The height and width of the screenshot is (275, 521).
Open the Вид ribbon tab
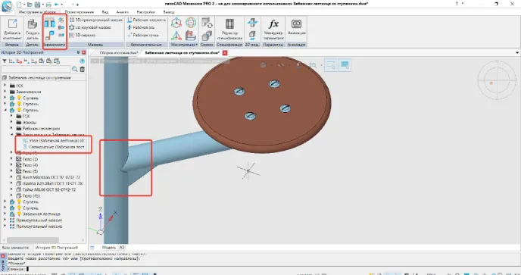[105, 12]
